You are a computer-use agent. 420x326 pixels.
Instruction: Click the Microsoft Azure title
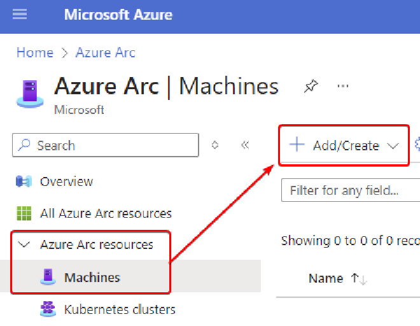pos(118,15)
